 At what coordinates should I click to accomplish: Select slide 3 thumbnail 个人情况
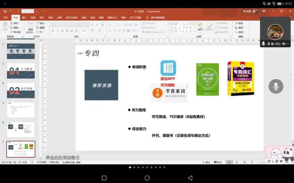tap(21, 71)
